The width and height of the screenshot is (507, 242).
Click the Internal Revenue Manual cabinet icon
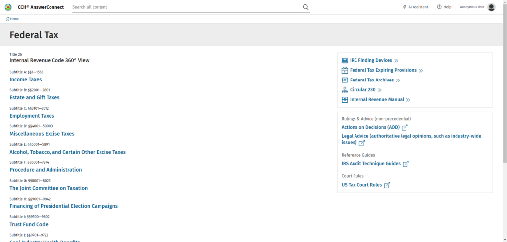pos(345,100)
